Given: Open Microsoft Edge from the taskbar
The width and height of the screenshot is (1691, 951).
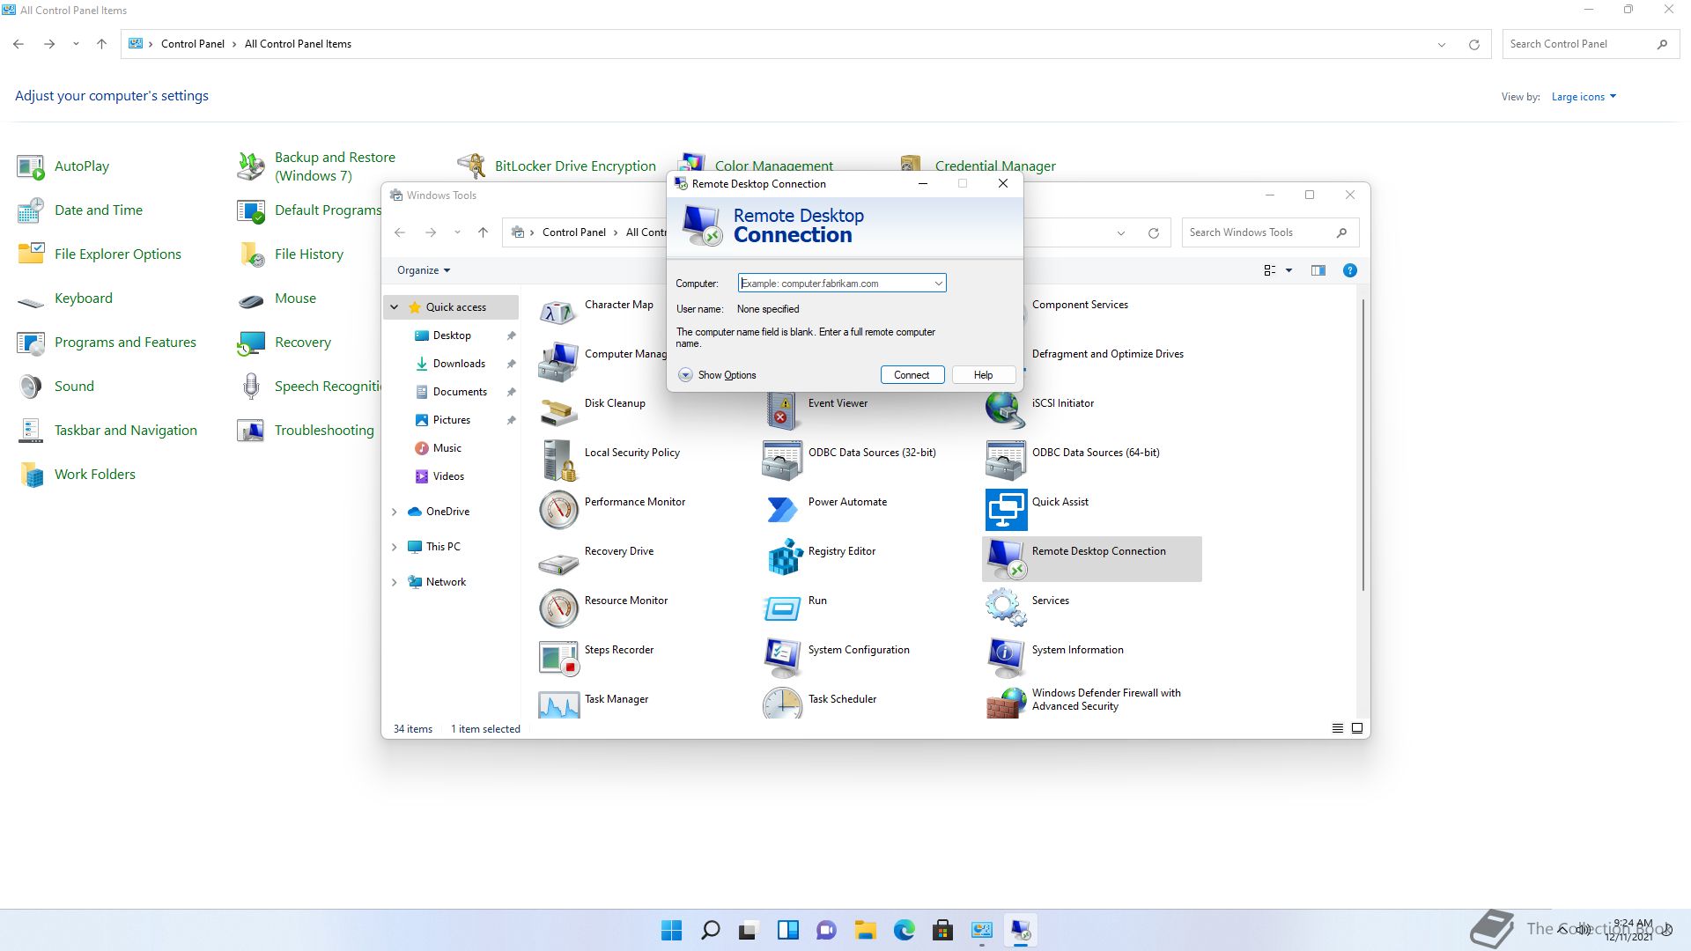Looking at the screenshot, I should click(x=904, y=930).
